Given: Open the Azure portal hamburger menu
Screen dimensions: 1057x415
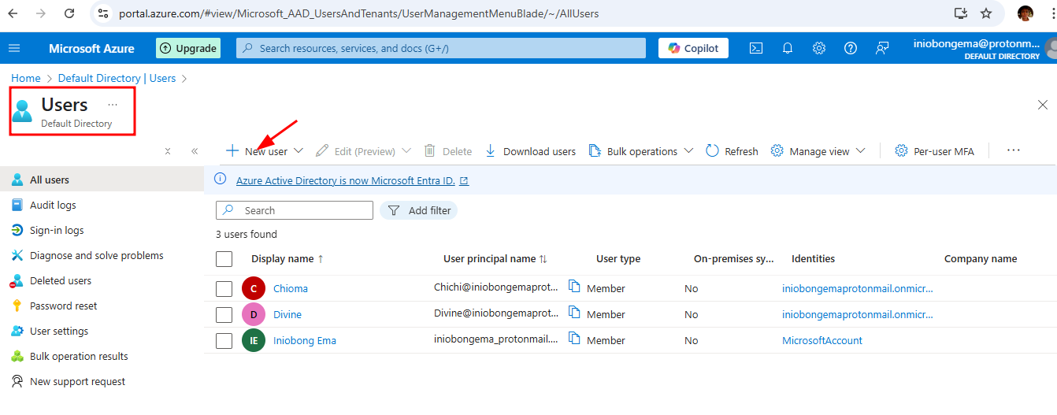Looking at the screenshot, I should click(x=14, y=48).
